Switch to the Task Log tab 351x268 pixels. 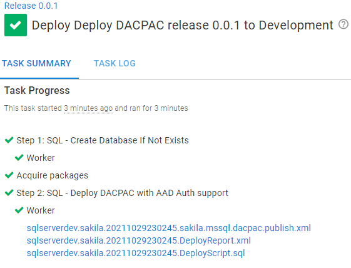[114, 63]
